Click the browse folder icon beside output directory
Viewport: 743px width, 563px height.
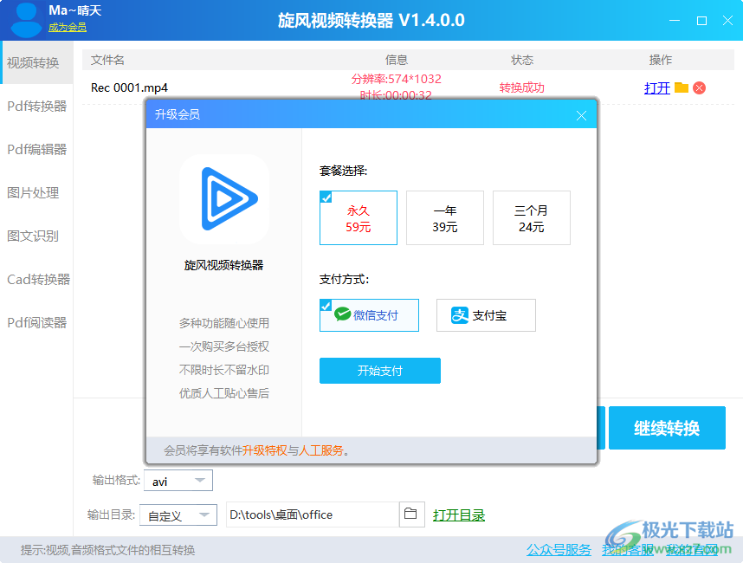click(411, 514)
